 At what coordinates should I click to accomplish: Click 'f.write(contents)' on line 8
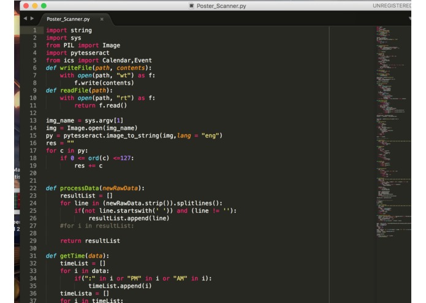[x=104, y=83]
